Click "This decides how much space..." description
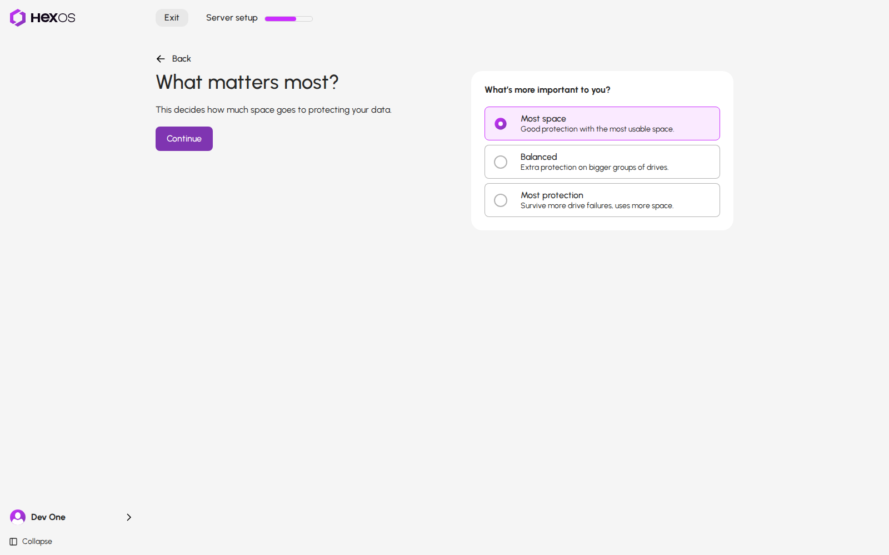 [x=273, y=110]
